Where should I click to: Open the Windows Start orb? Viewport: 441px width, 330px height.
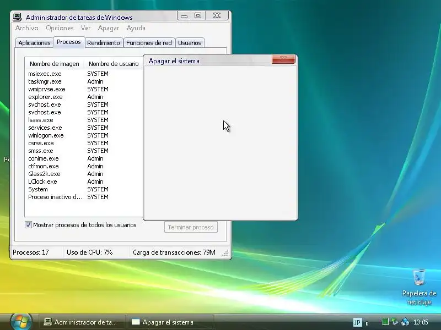click(x=20, y=322)
